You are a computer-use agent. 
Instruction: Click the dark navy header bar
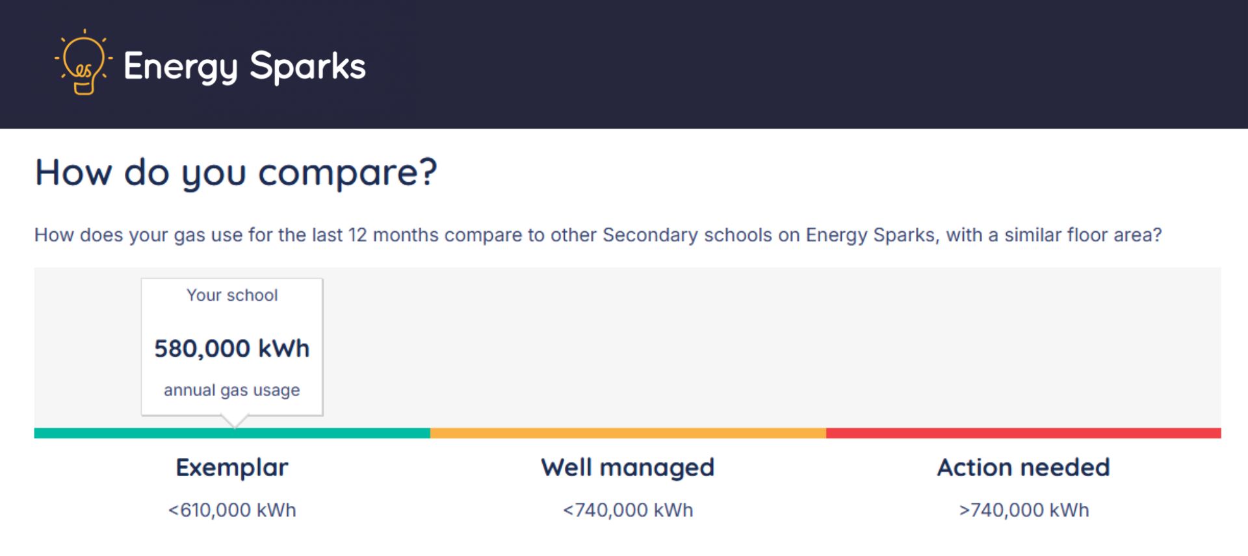780,64
